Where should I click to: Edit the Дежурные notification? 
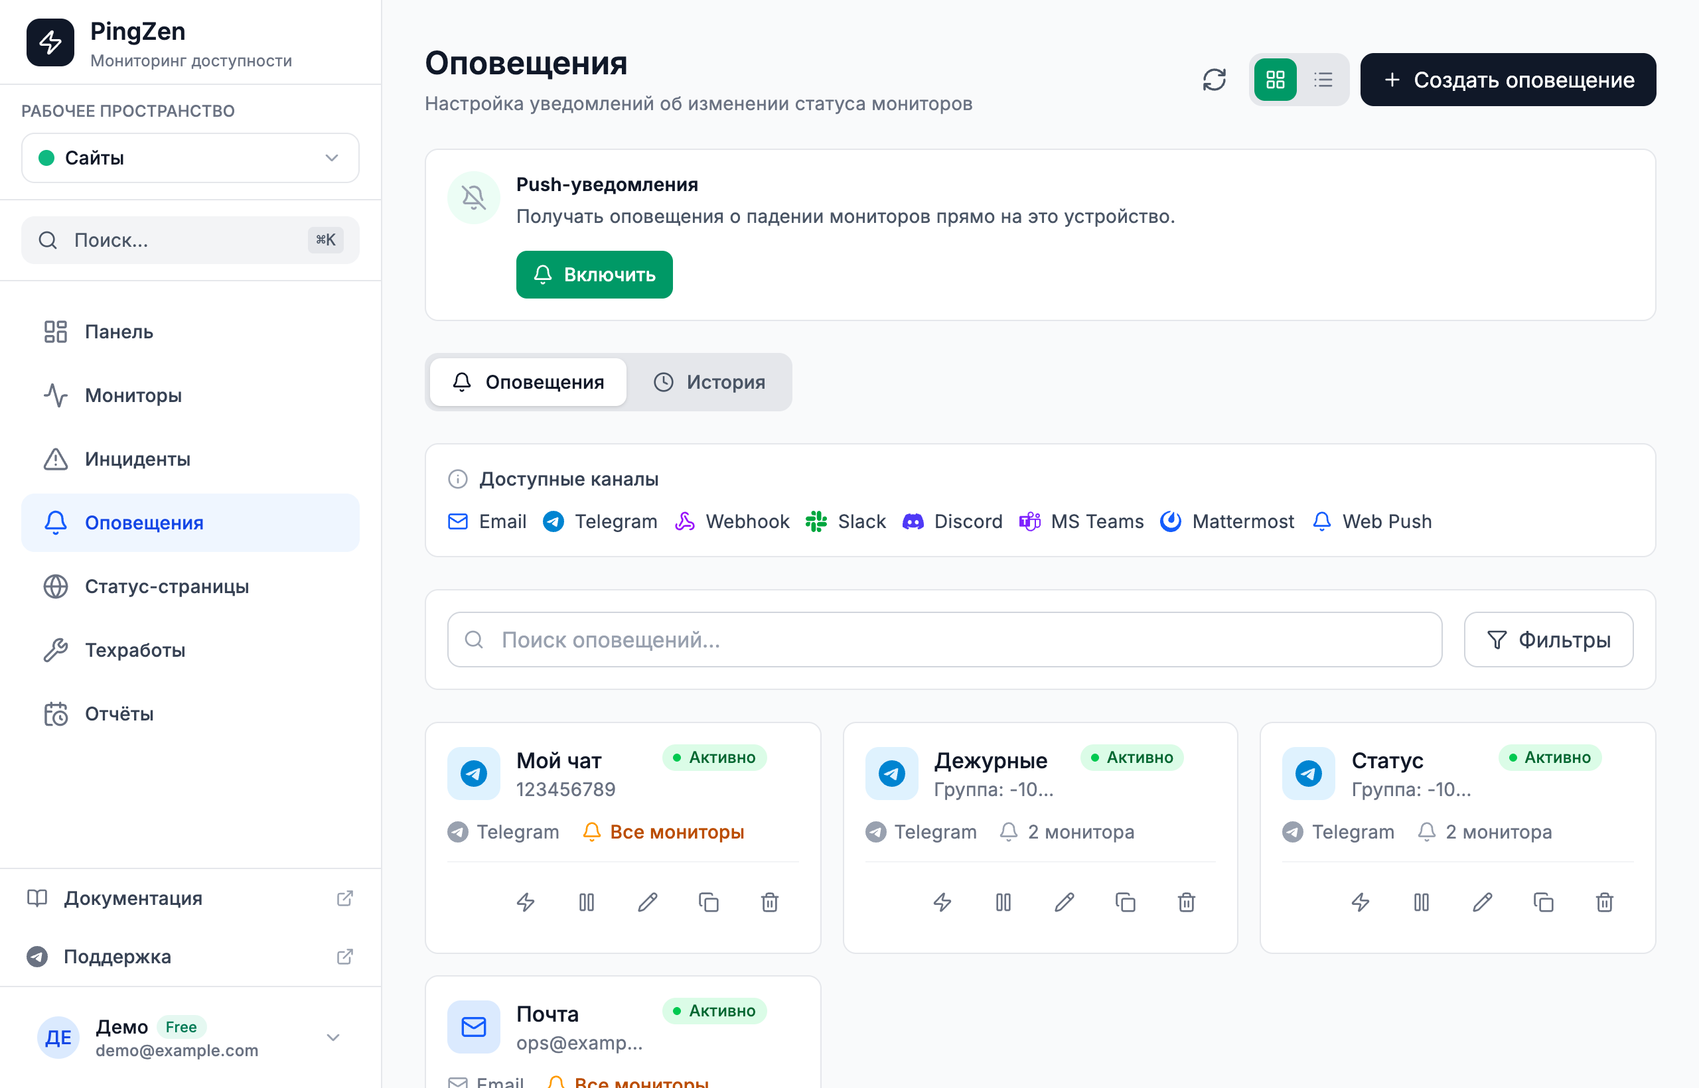1065,902
